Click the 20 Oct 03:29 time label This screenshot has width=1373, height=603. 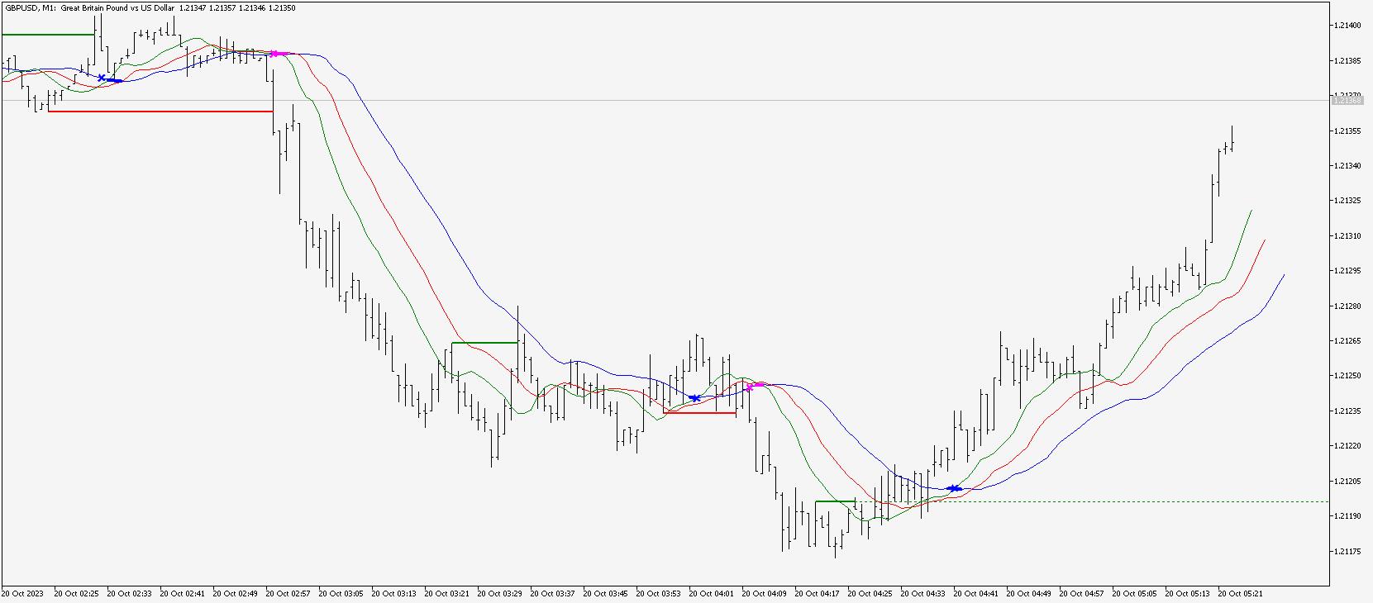pos(501,593)
